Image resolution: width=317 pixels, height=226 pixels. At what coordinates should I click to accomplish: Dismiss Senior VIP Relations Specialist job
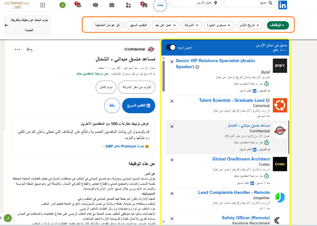coord(172,62)
